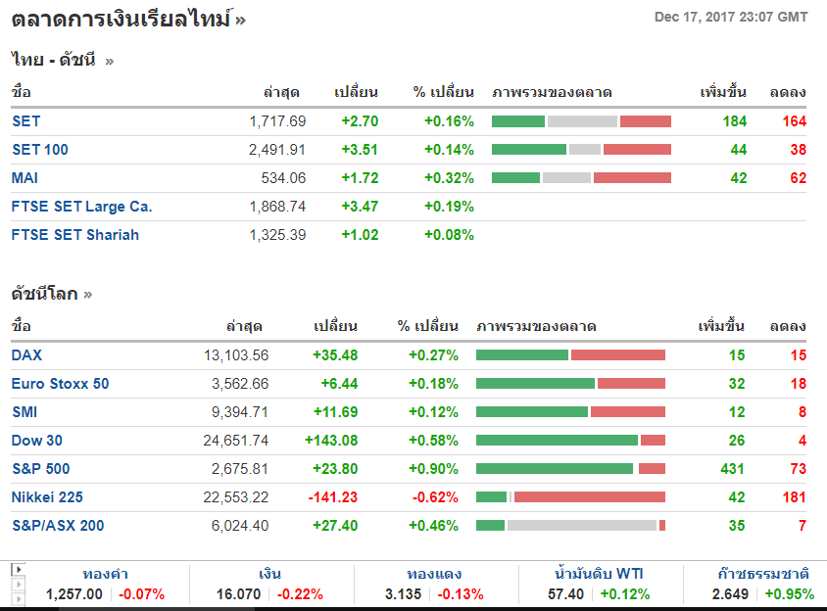The width and height of the screenshot is (827, 611).
Task: Click the SET index link
Action: 25,121
